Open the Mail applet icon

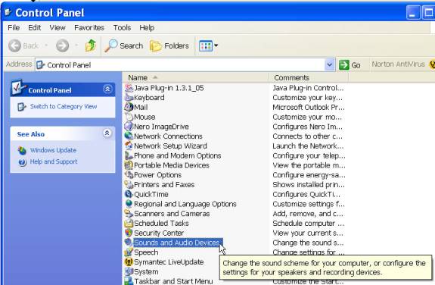(129, 108)
